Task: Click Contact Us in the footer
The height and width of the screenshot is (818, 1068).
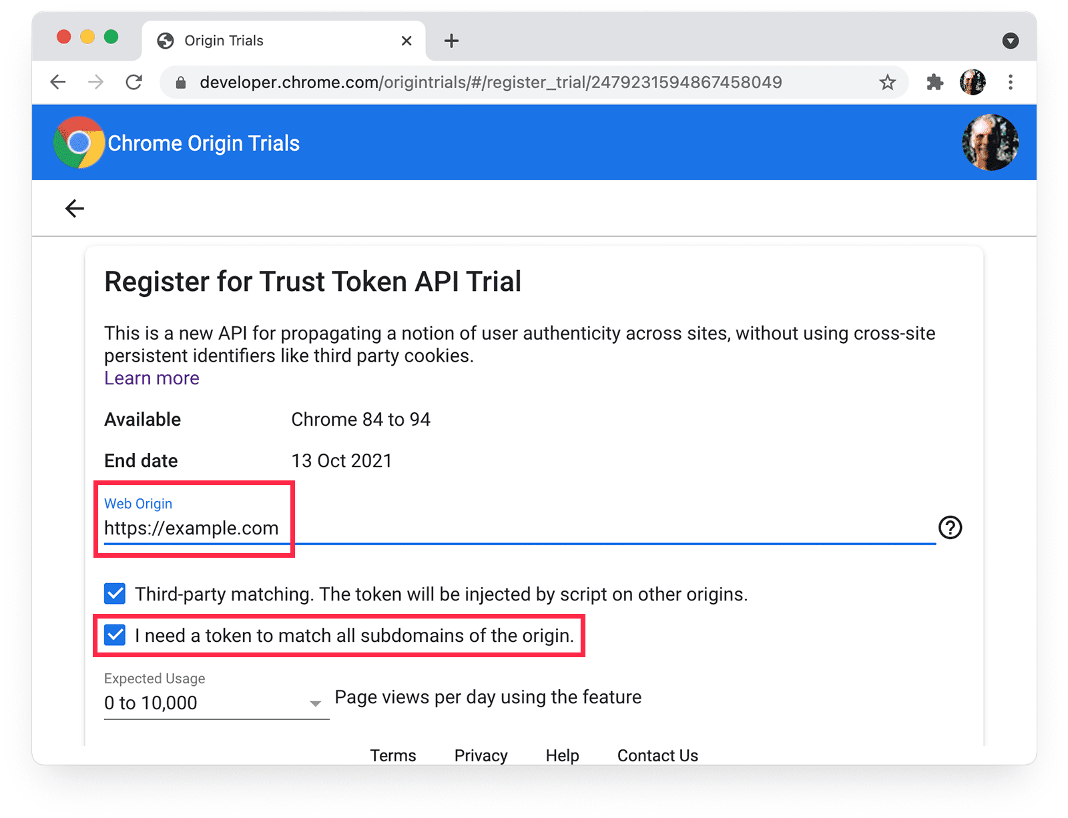Action: point(657,755)
